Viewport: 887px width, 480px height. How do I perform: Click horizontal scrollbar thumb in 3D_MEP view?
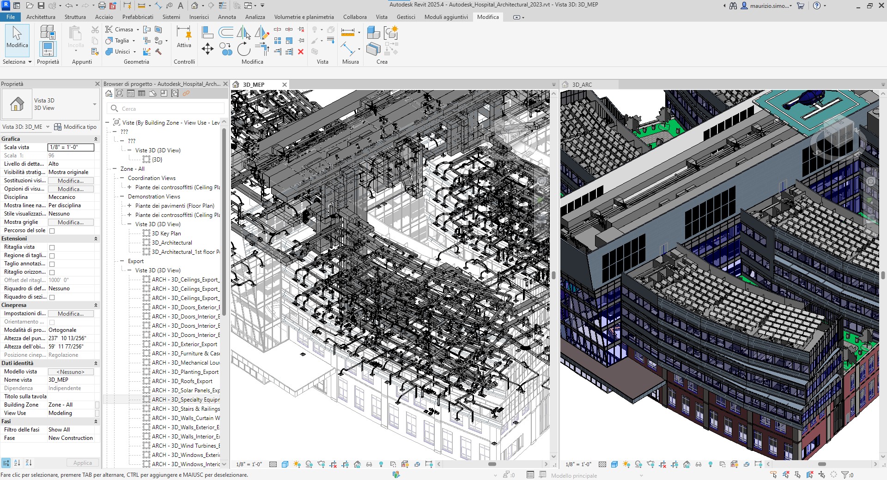coord(492,464)
